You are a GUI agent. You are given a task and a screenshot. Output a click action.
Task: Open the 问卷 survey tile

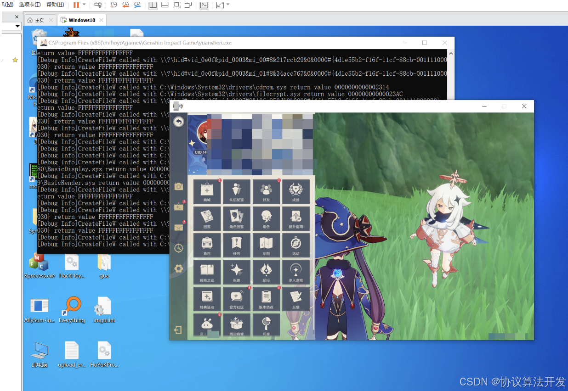click(x=266, y=325)
